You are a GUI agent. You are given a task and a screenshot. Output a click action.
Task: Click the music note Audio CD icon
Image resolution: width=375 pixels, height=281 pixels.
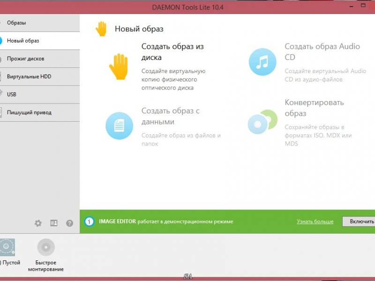[x=262, y=62]
